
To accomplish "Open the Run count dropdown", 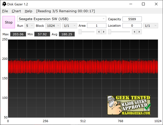I will tap(29, 26).
